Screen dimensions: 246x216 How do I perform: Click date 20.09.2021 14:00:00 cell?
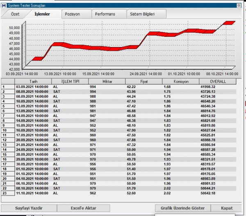point(32,140)
